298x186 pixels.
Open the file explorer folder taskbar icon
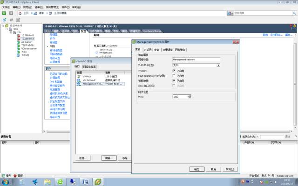tap(47, 182)
